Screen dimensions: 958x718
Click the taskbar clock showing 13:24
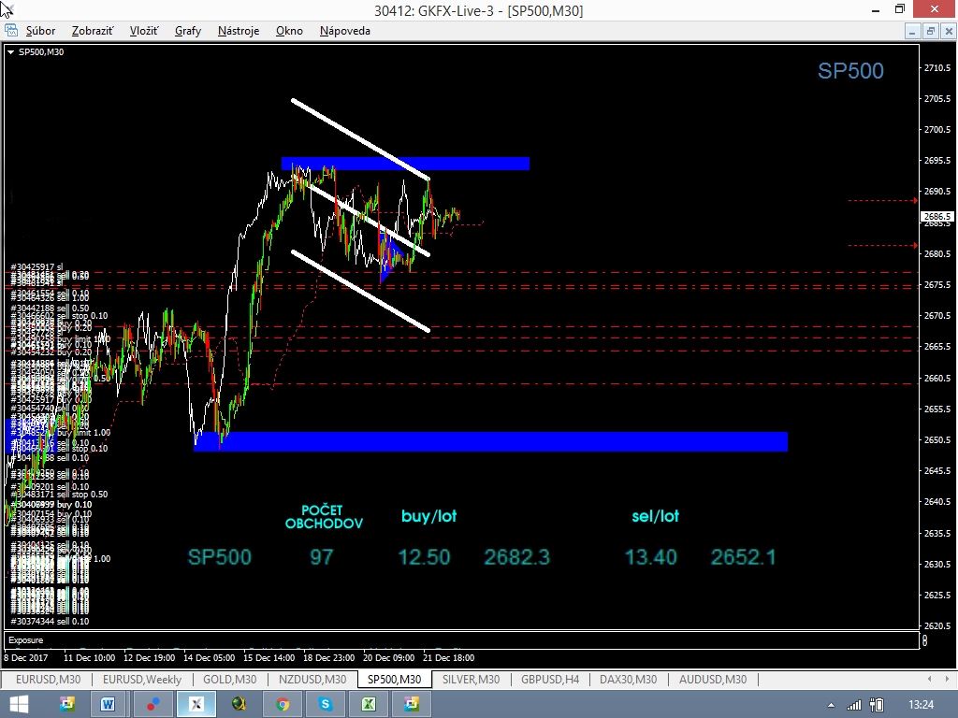point(921,705)
